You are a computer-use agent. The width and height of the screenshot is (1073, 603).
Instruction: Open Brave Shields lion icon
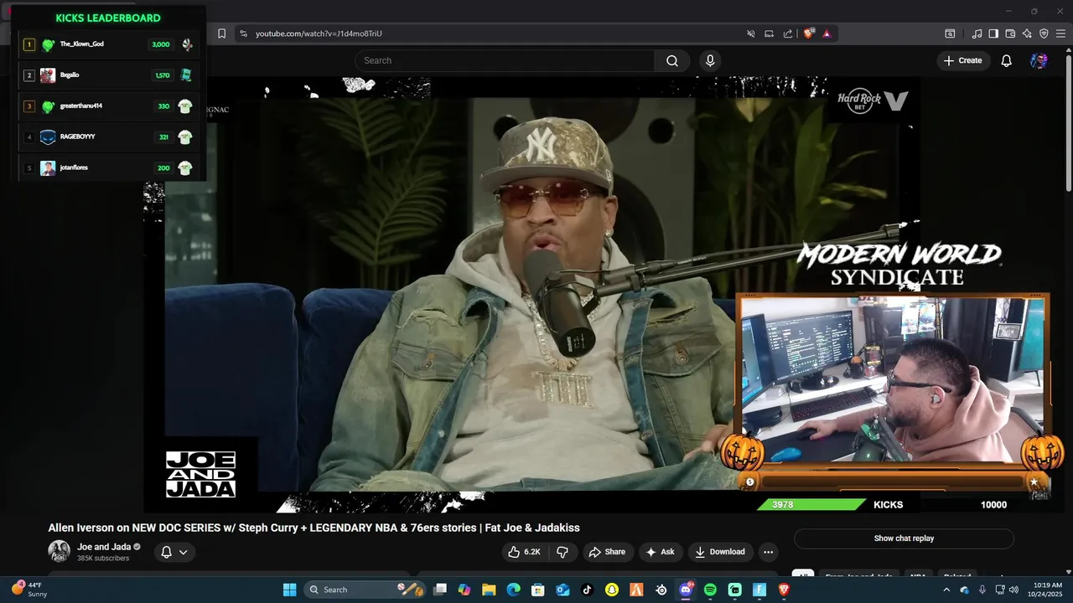pyautogui.click(x=809, y=33)
